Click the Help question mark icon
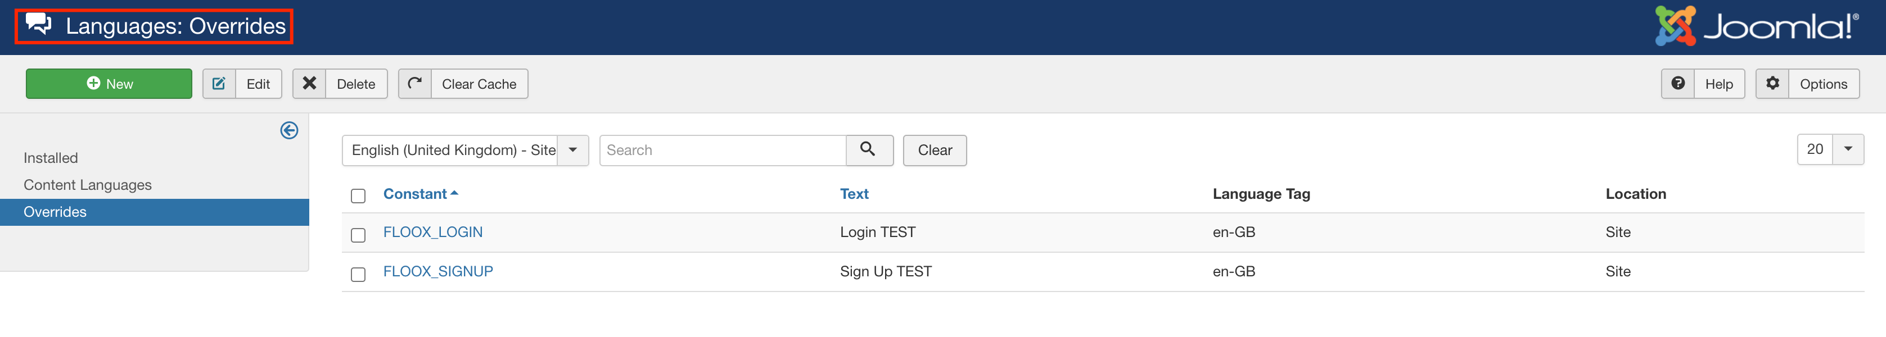Viewport: 1886px width, 337px height. [1677, 83]
